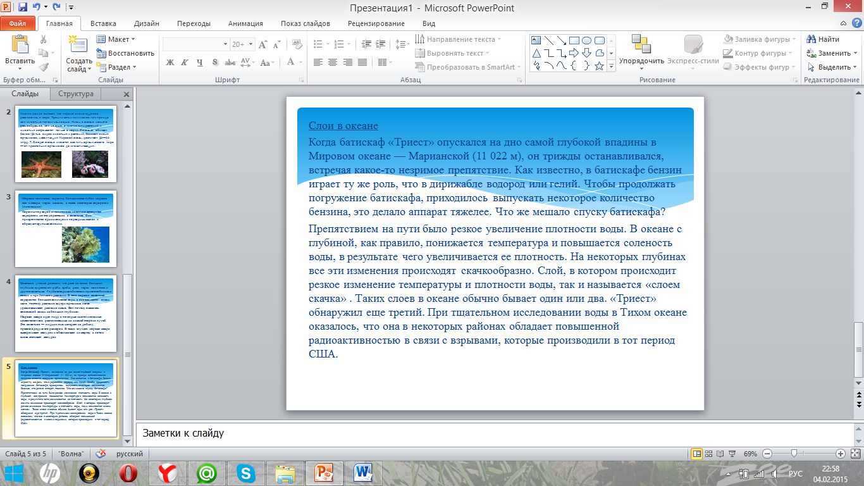Save the presentation from the quick access toolbar
864x486 pixels.
(23, 8)
